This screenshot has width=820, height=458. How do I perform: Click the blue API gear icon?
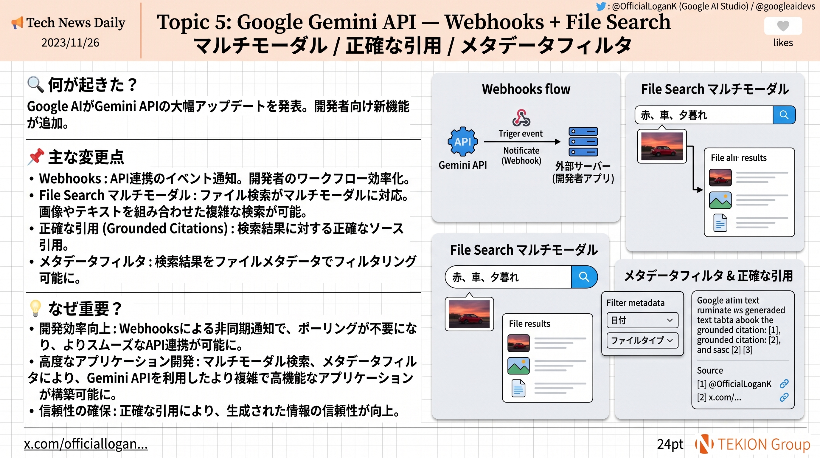(x=462, y=141)
